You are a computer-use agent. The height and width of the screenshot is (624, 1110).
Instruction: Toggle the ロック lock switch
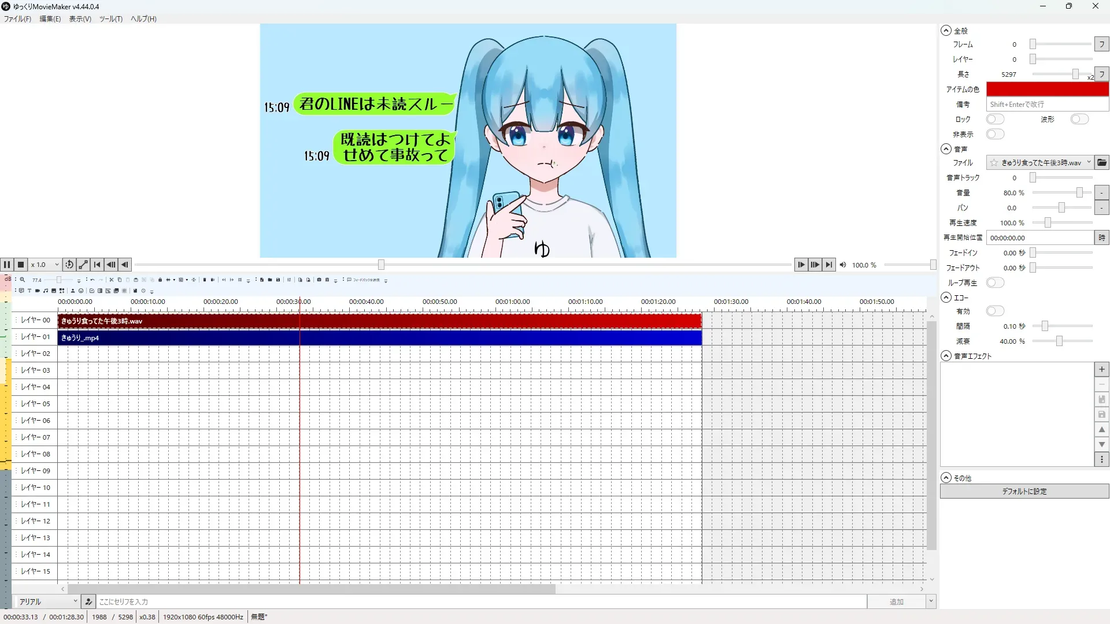(x=995, y=119)
